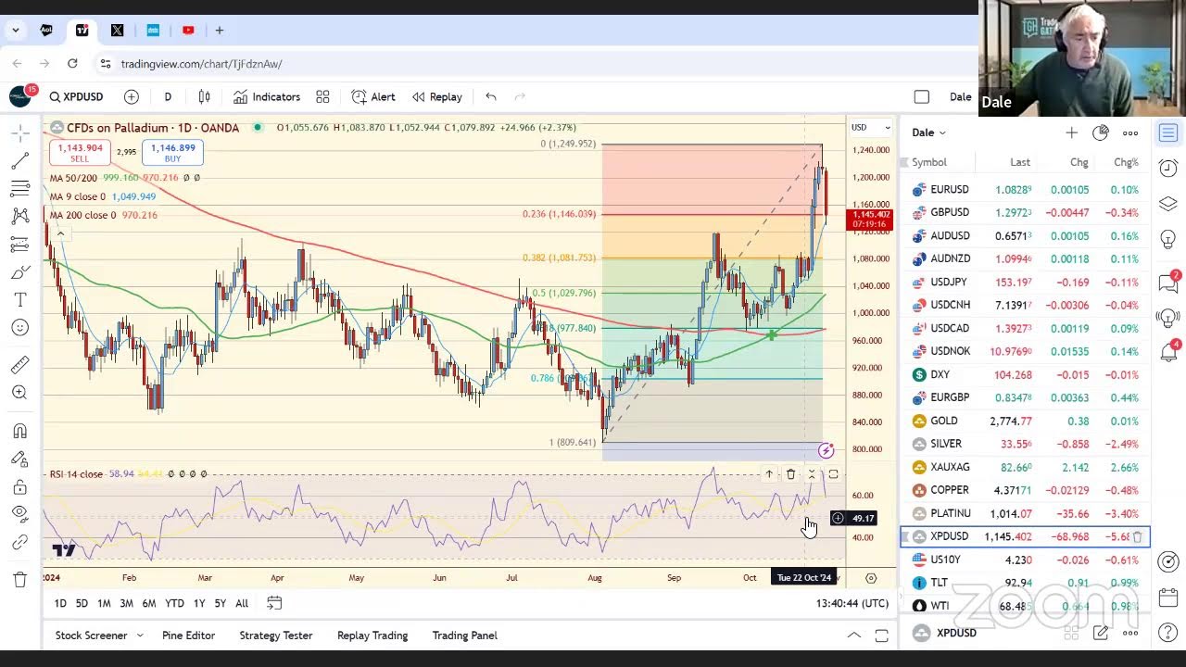This screenshot has height=667, width=1186.
Task: Select the ruler measure tool
Action: point(19,365)
